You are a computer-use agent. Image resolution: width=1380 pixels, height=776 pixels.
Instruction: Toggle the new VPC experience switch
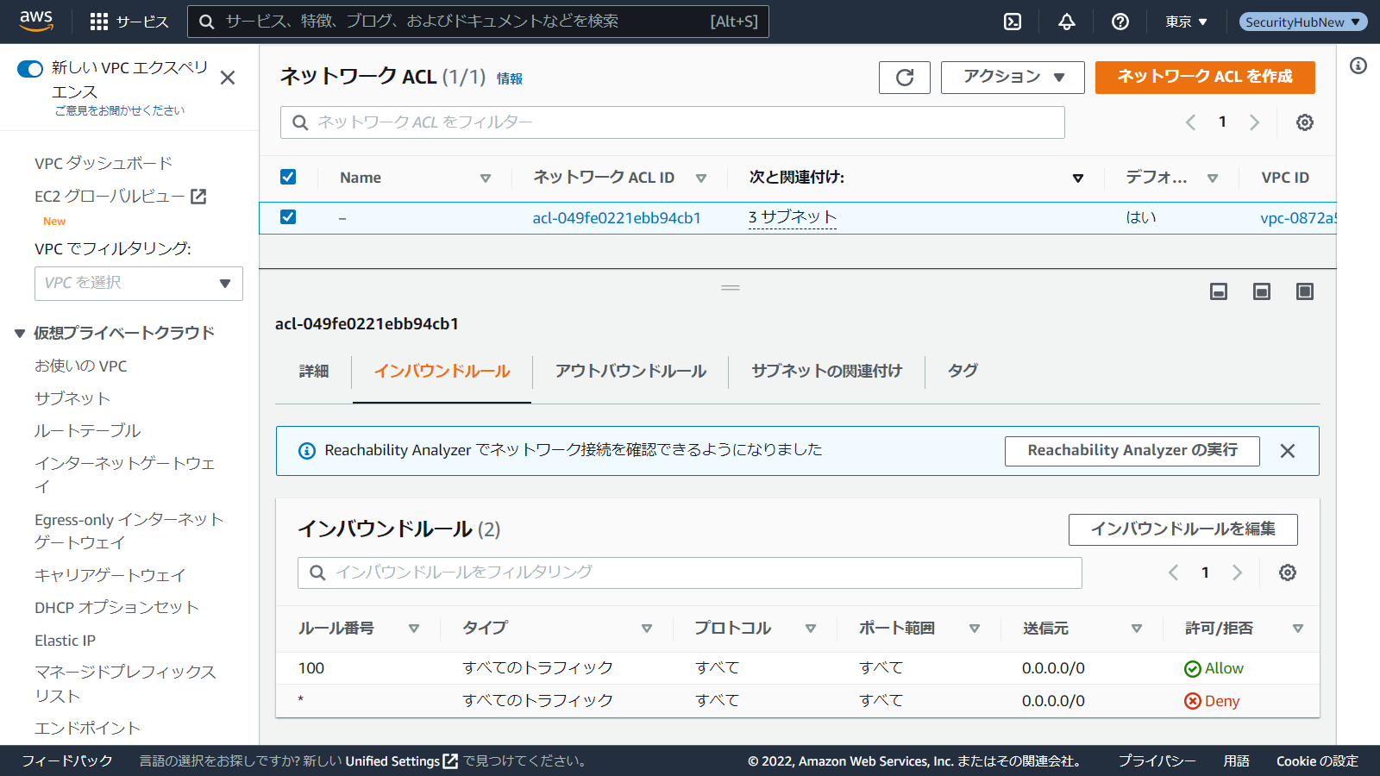coord(30,69)
